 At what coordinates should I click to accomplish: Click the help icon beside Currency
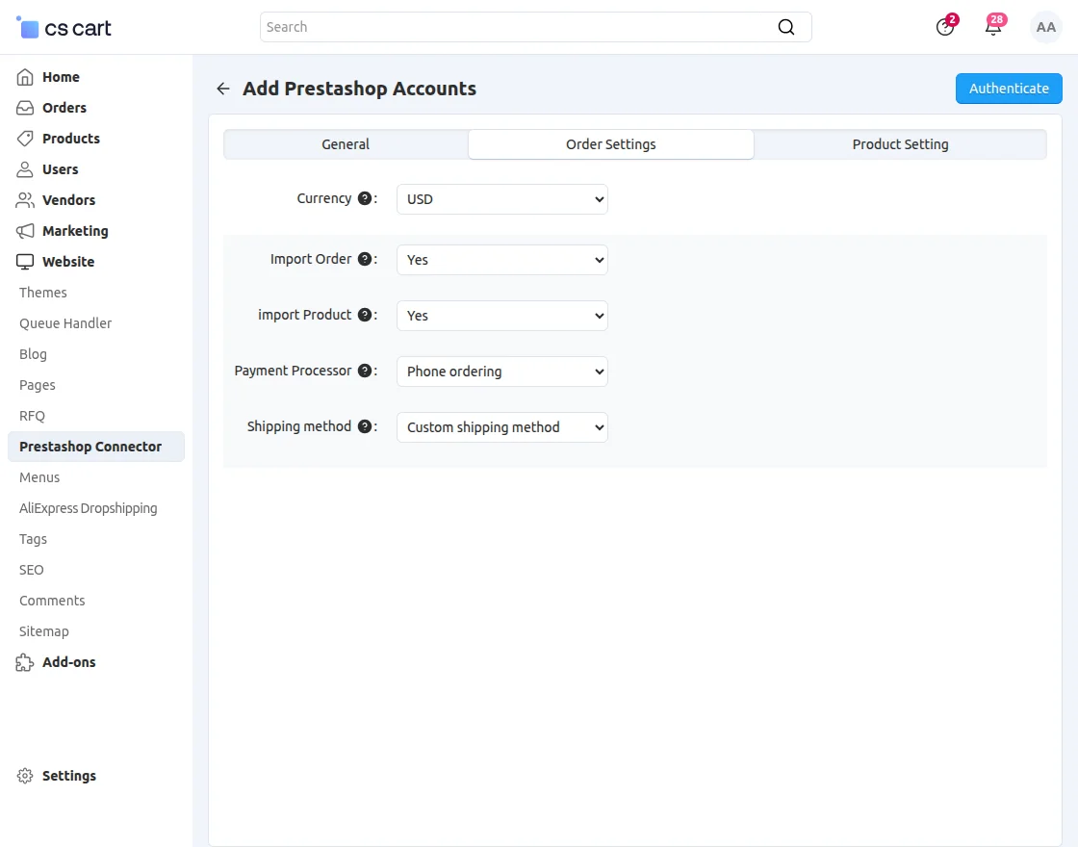tap(365, 197)
